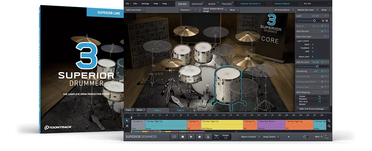Screen dimensions: 372x151
Task: Click the speaker volume icon
Action: pos(289,136)
